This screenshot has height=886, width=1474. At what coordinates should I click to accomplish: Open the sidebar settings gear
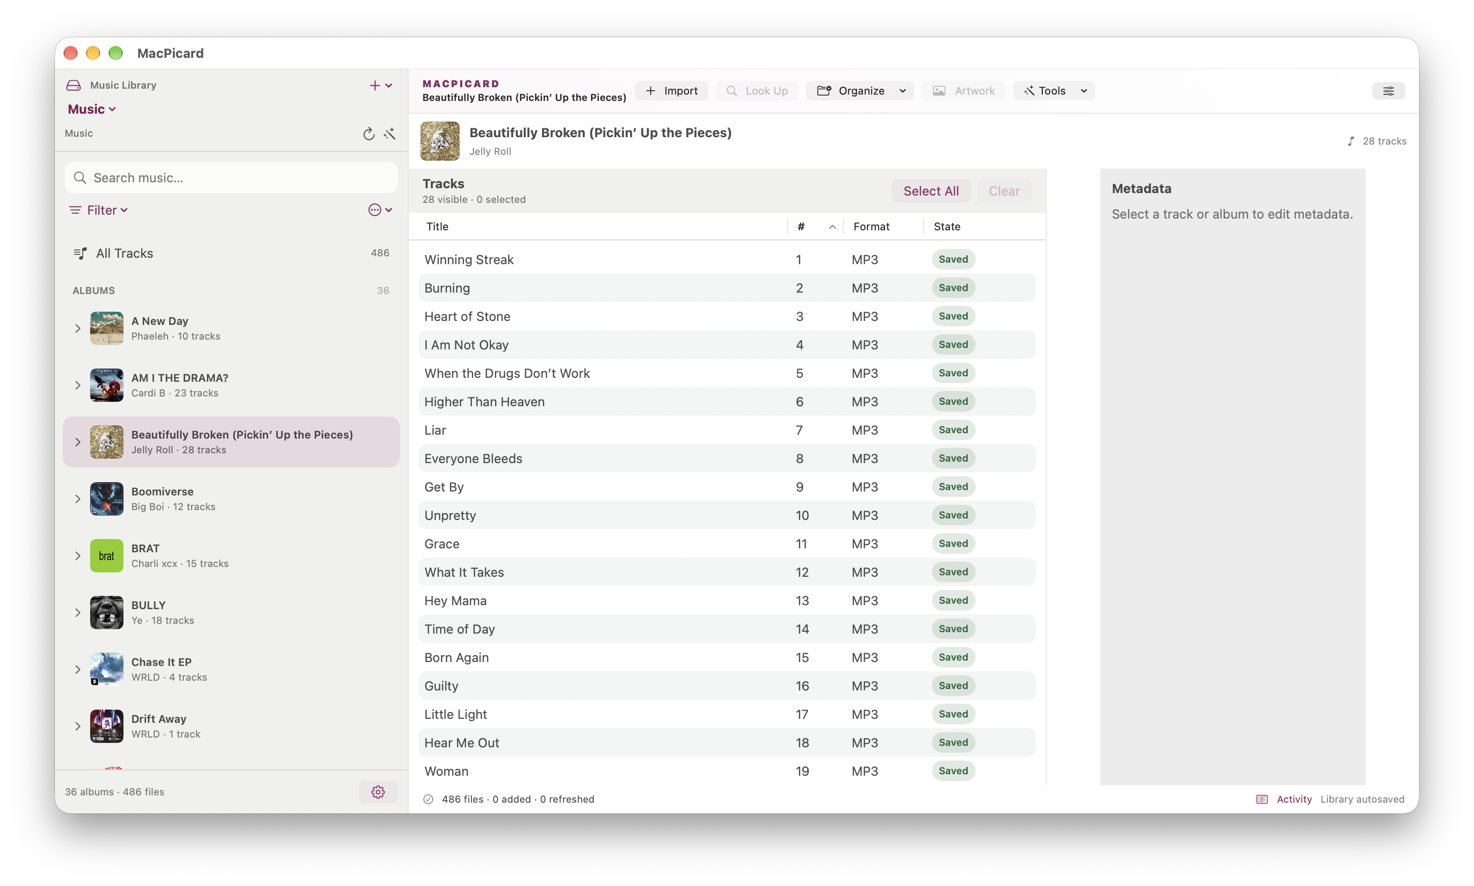tap(378, 792)
